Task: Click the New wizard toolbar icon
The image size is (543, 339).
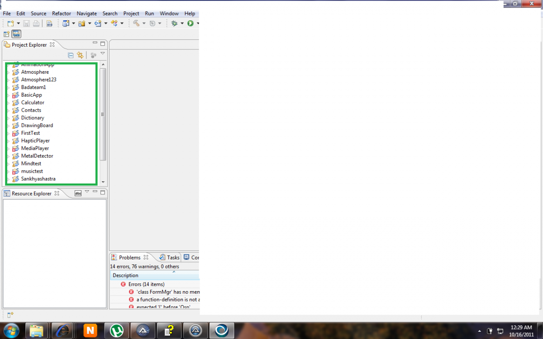Action: click(x=11, y=24)
